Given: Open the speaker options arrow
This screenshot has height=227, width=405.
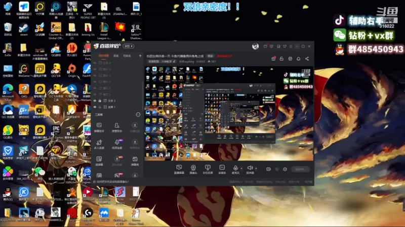Looking at the screenshot, I should [256, 168].
